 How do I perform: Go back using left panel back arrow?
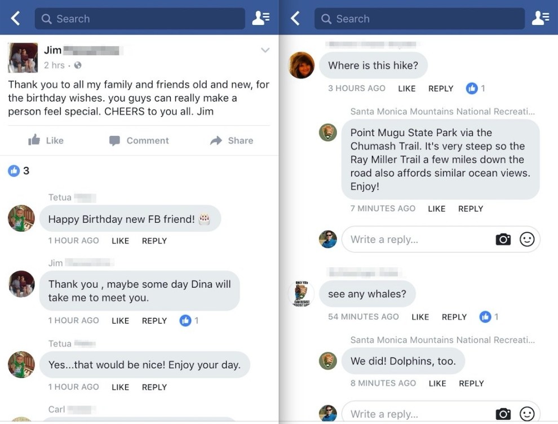coord(16,19)
